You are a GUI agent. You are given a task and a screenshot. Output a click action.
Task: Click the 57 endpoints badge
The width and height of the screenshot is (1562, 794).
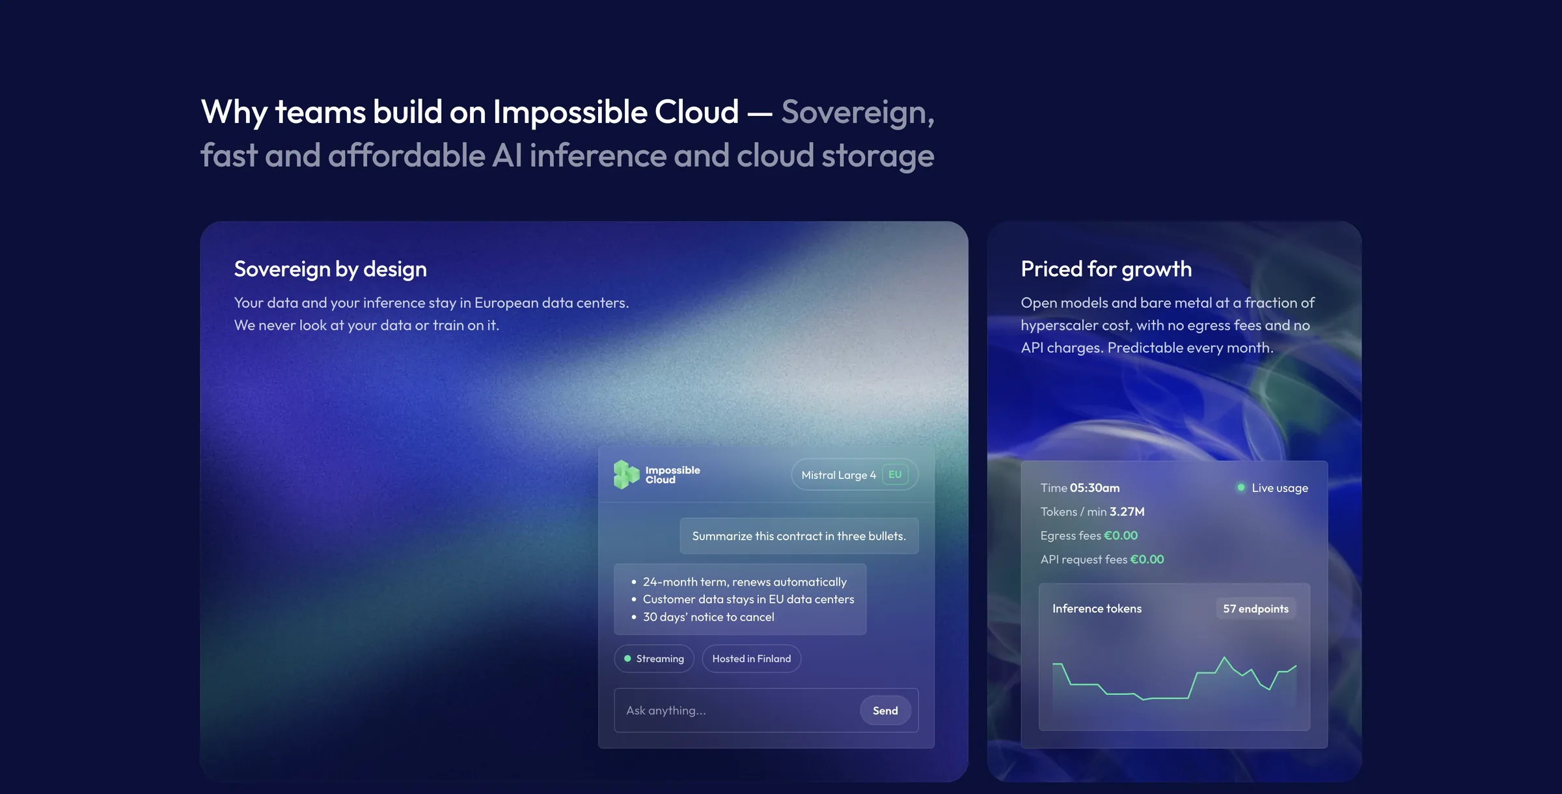click(x=1255, y=609)
